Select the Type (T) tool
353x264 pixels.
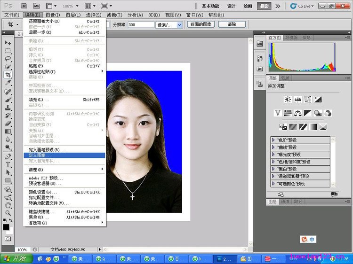pos(8,164)
